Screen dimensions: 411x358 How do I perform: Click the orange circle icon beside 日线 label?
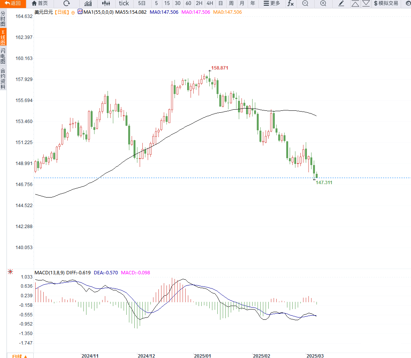pyautogui.click(x=73, y=13)
